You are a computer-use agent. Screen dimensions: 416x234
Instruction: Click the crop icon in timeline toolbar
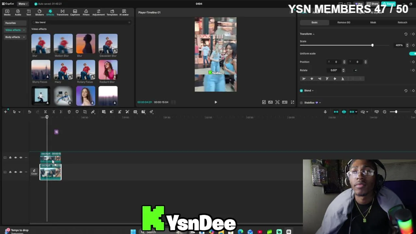click(85, 112)
